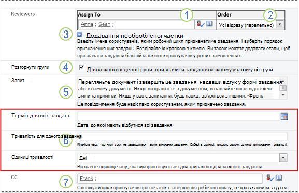Image resolution: width=299 pixels, height=193 pixels.
Task: Click the Assign To people input field
Action: click(136, 24)
